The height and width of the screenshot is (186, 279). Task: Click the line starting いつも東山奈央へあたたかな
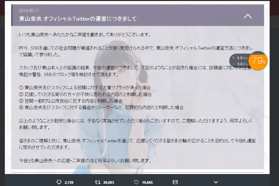click(85, 35)
